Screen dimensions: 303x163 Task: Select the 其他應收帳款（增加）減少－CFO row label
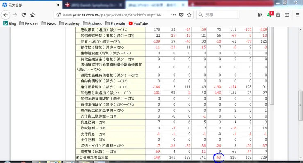tap(107, 36)
